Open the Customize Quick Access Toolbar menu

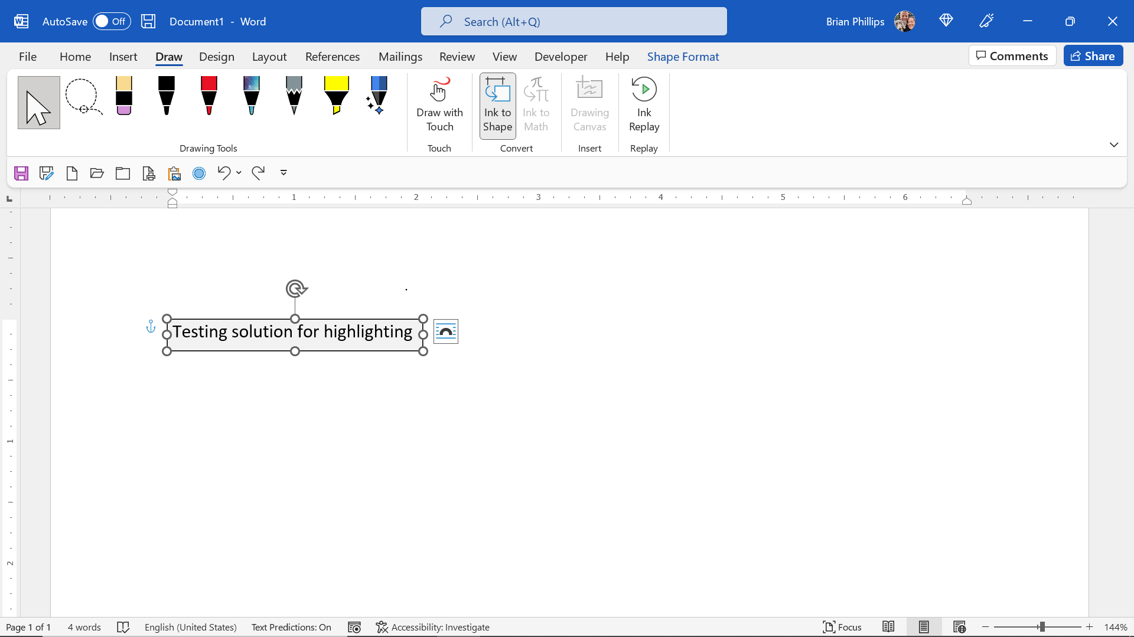[283, 173]
